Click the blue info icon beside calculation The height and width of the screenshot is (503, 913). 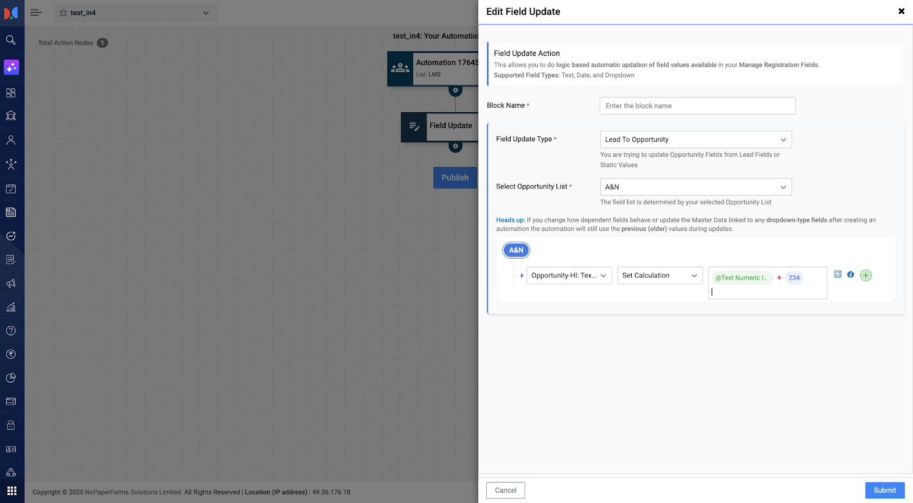coord(850,275)
